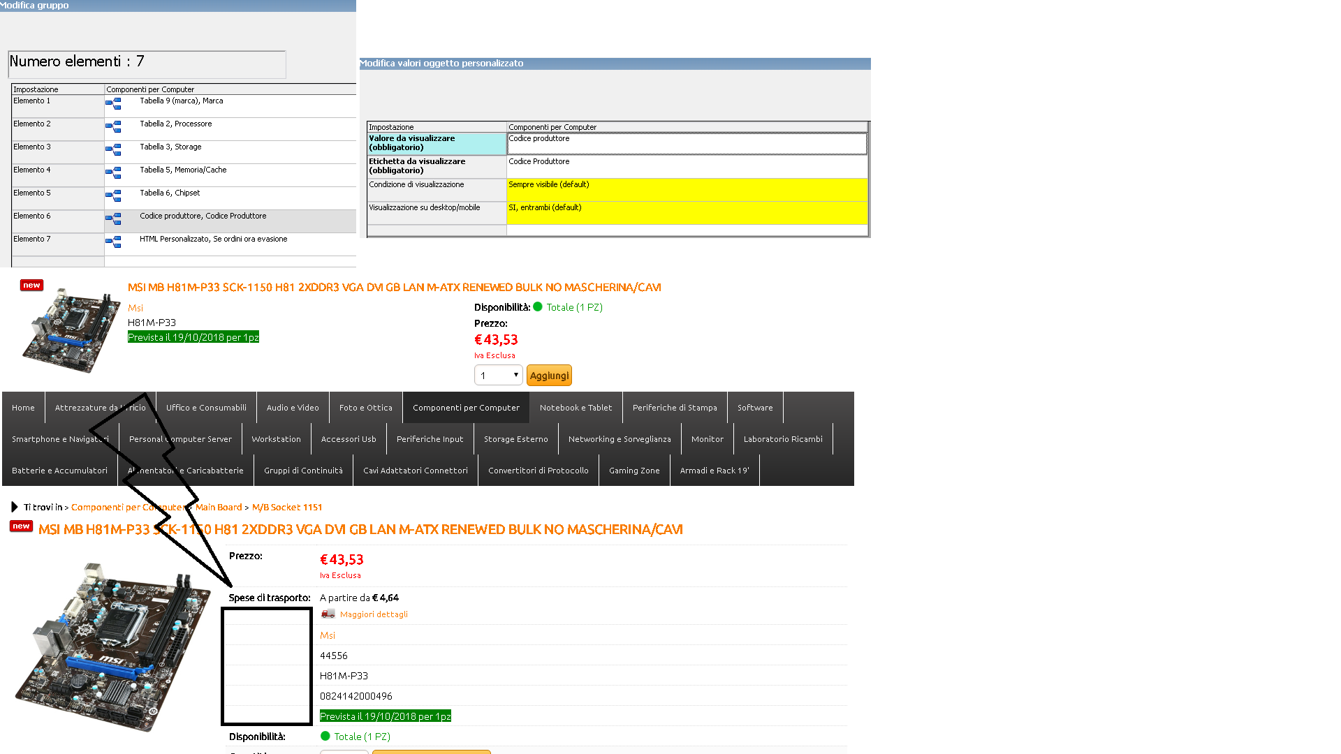Screen dimensions: 1341x754
Task: Click the large motherboard product image
Action: [x=113, y=646]
